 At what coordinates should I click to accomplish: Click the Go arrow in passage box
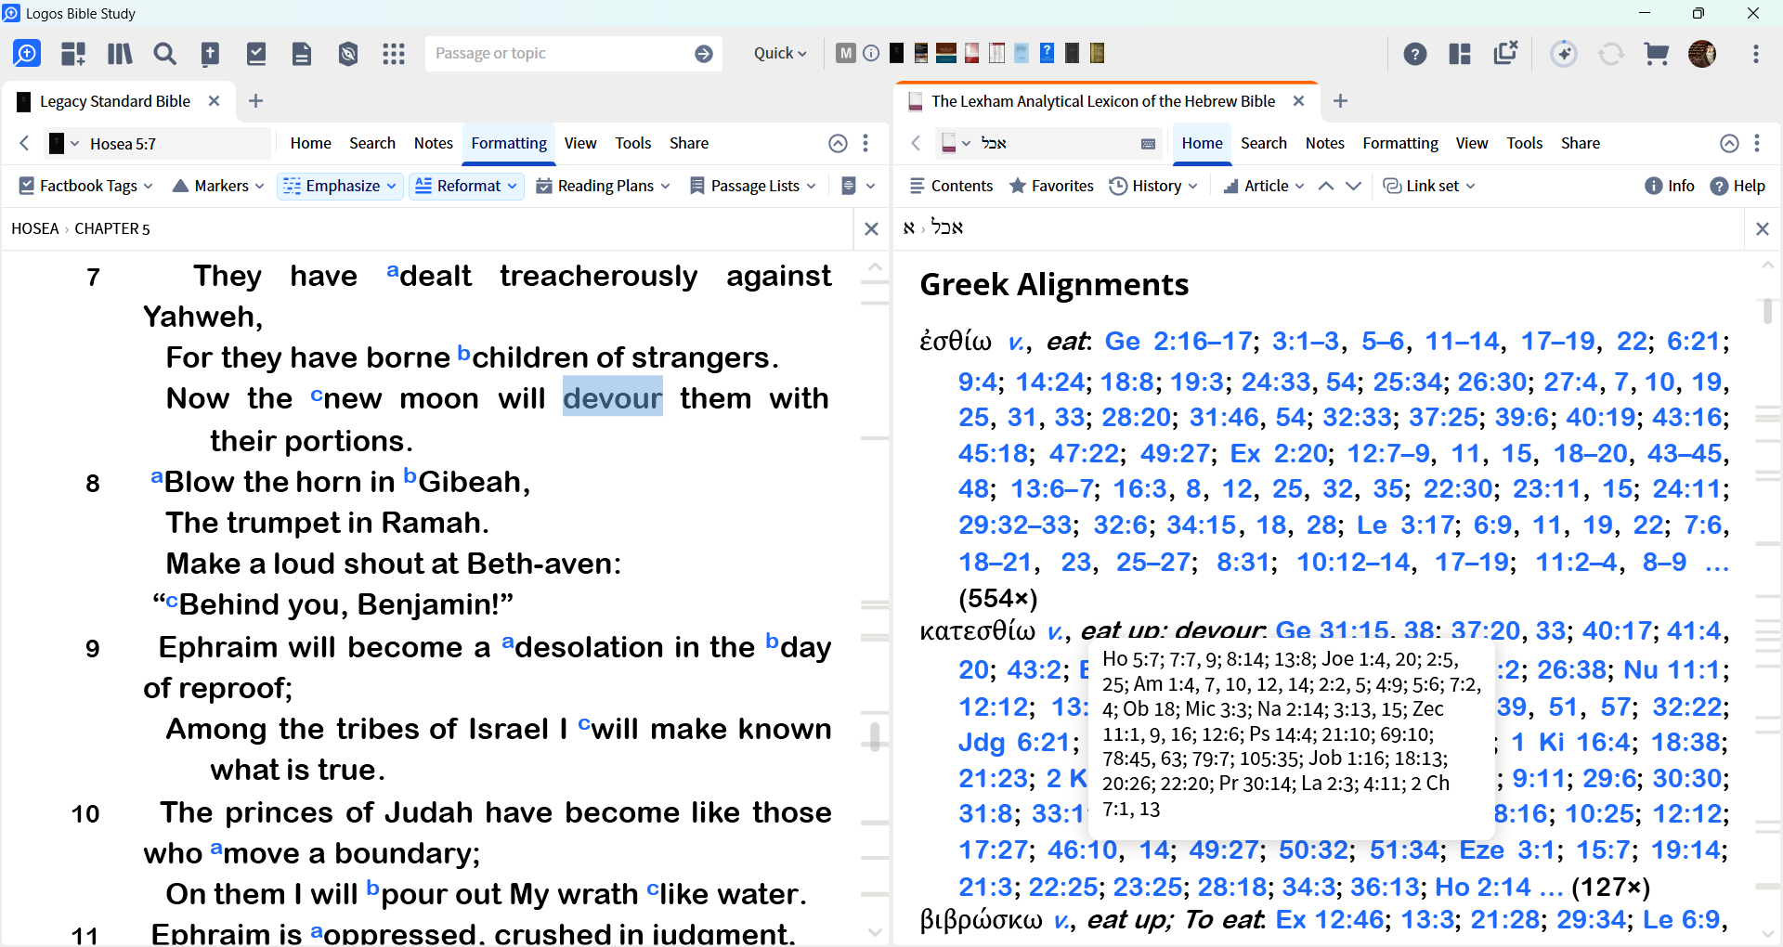(x=704, y=54)
